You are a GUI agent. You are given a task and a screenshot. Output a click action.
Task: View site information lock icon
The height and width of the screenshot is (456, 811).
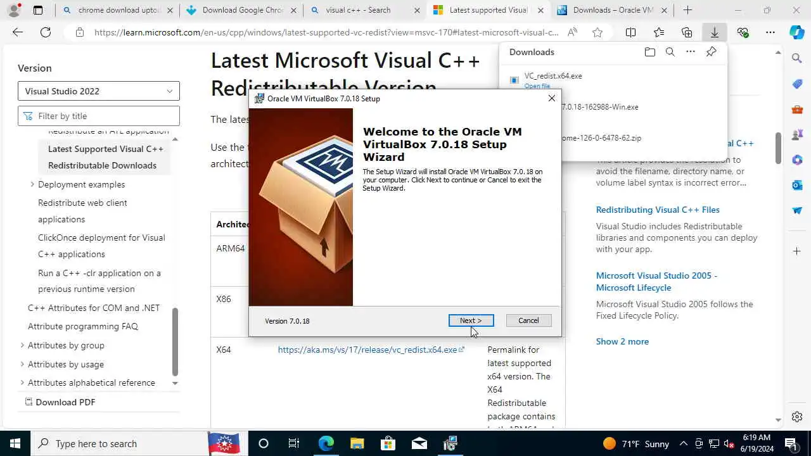[79, 32]
